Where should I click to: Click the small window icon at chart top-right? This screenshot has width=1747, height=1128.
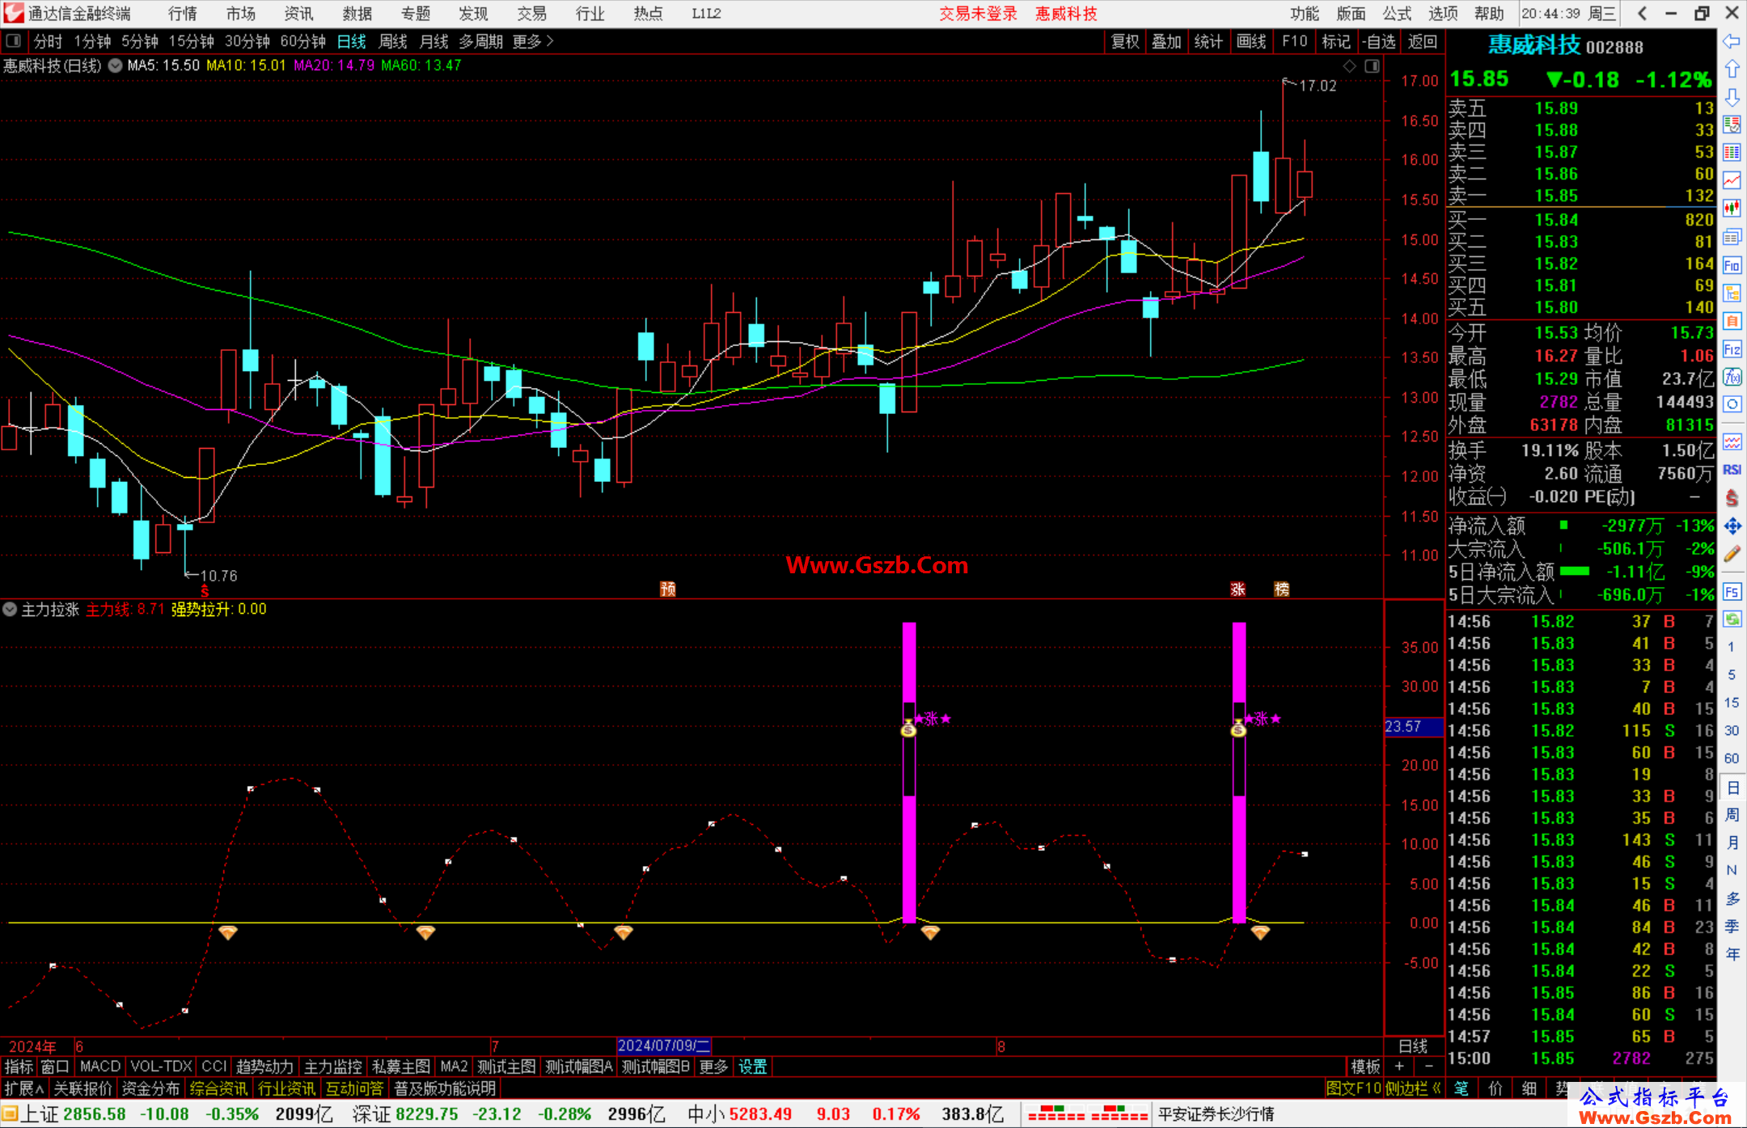1372,66
